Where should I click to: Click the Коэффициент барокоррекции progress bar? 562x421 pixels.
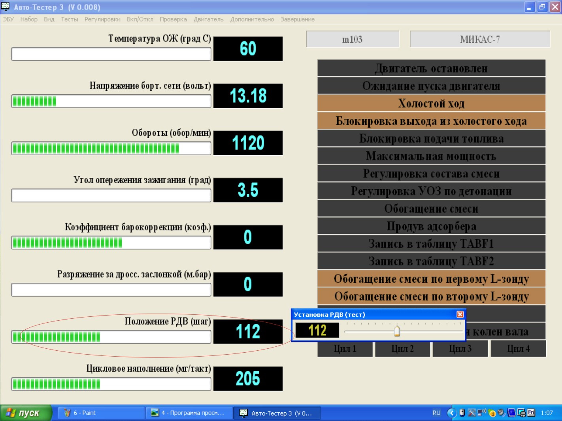[111, 242]
